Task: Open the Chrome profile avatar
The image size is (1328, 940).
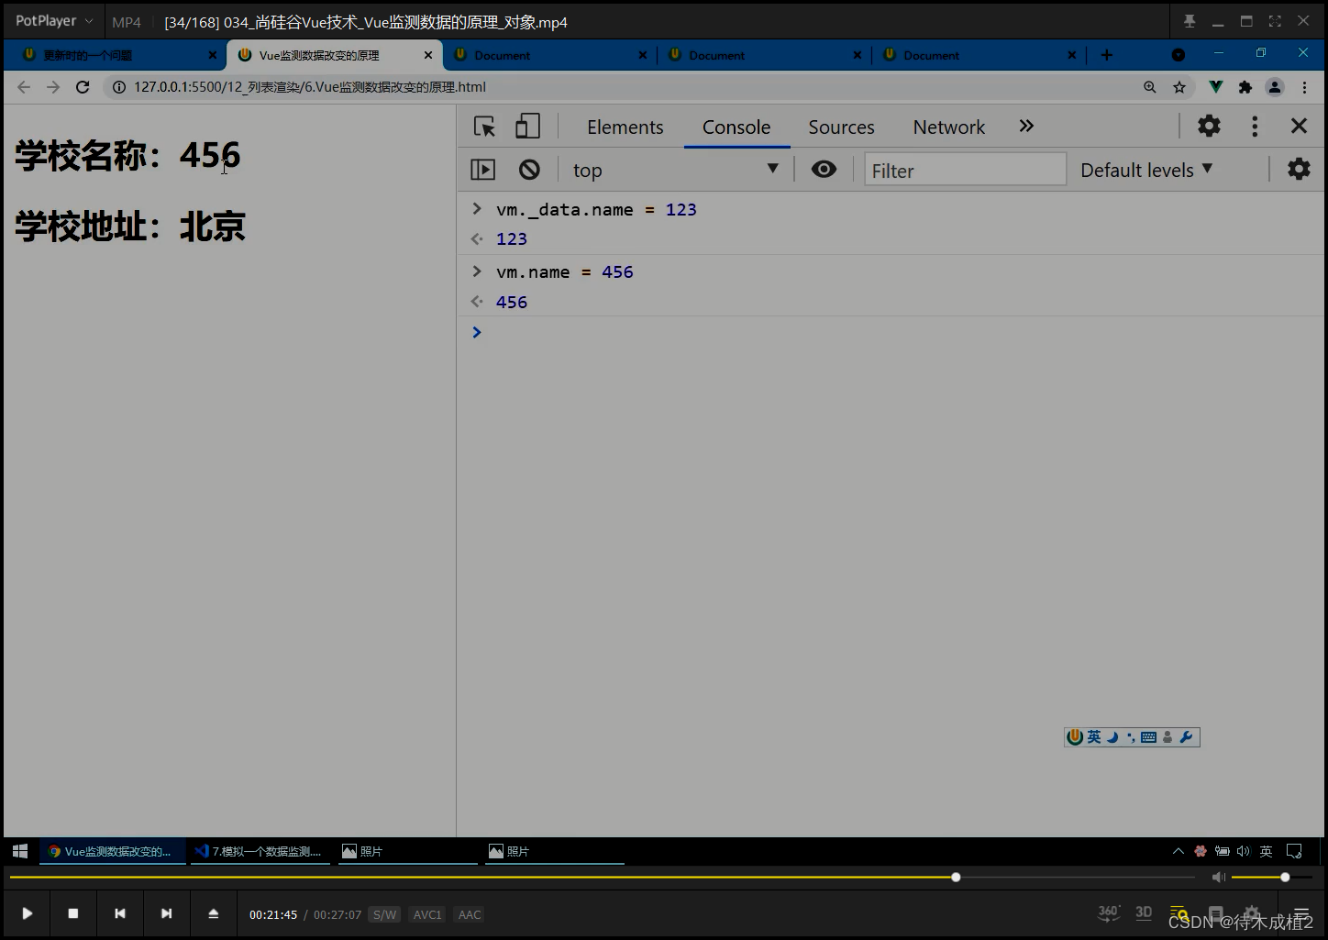Action: coord(1275,87)
